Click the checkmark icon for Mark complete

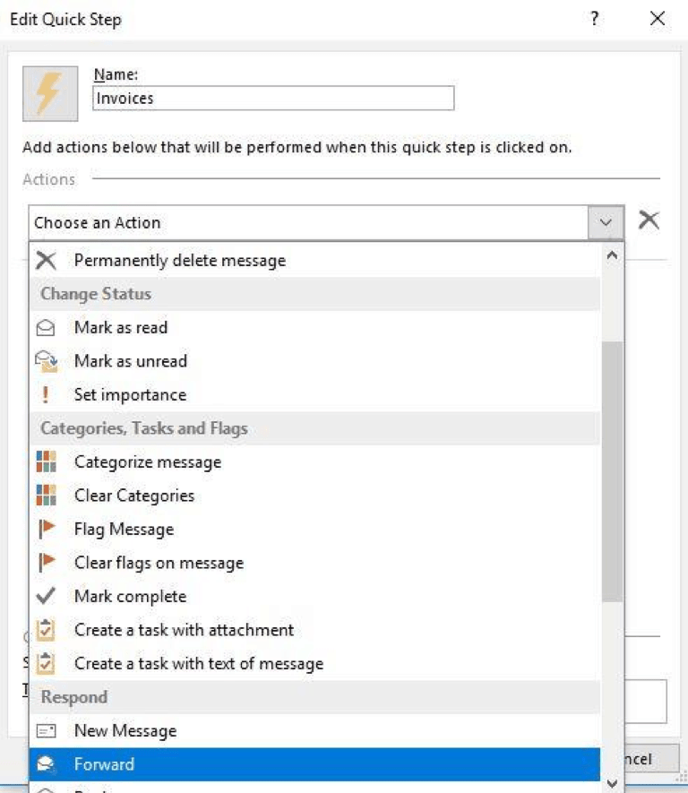(x=46, y=597)
